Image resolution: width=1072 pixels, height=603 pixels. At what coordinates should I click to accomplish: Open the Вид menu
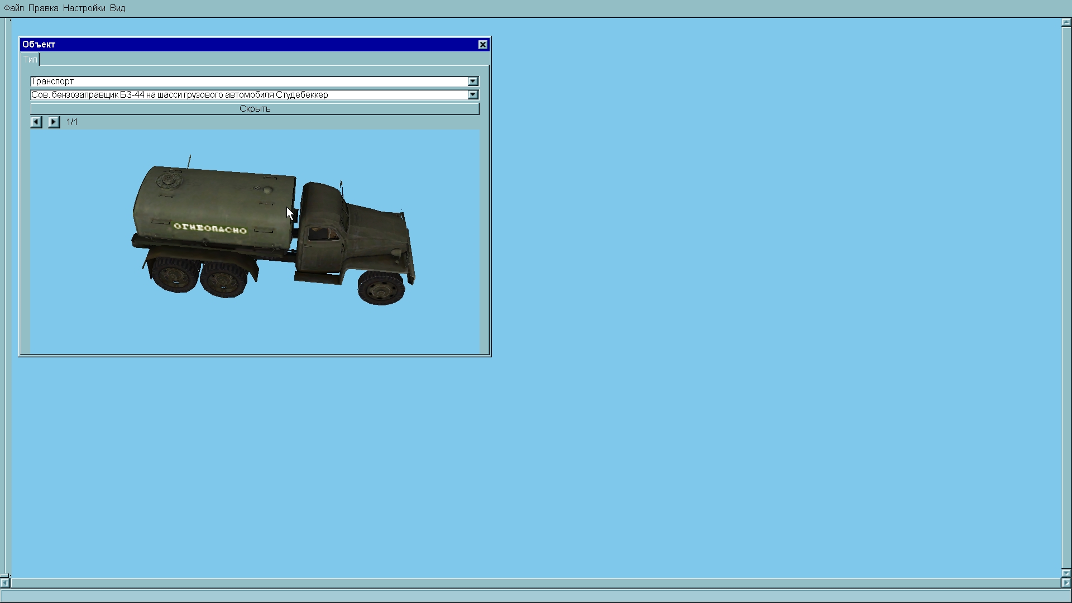click(x=117, y=8)
